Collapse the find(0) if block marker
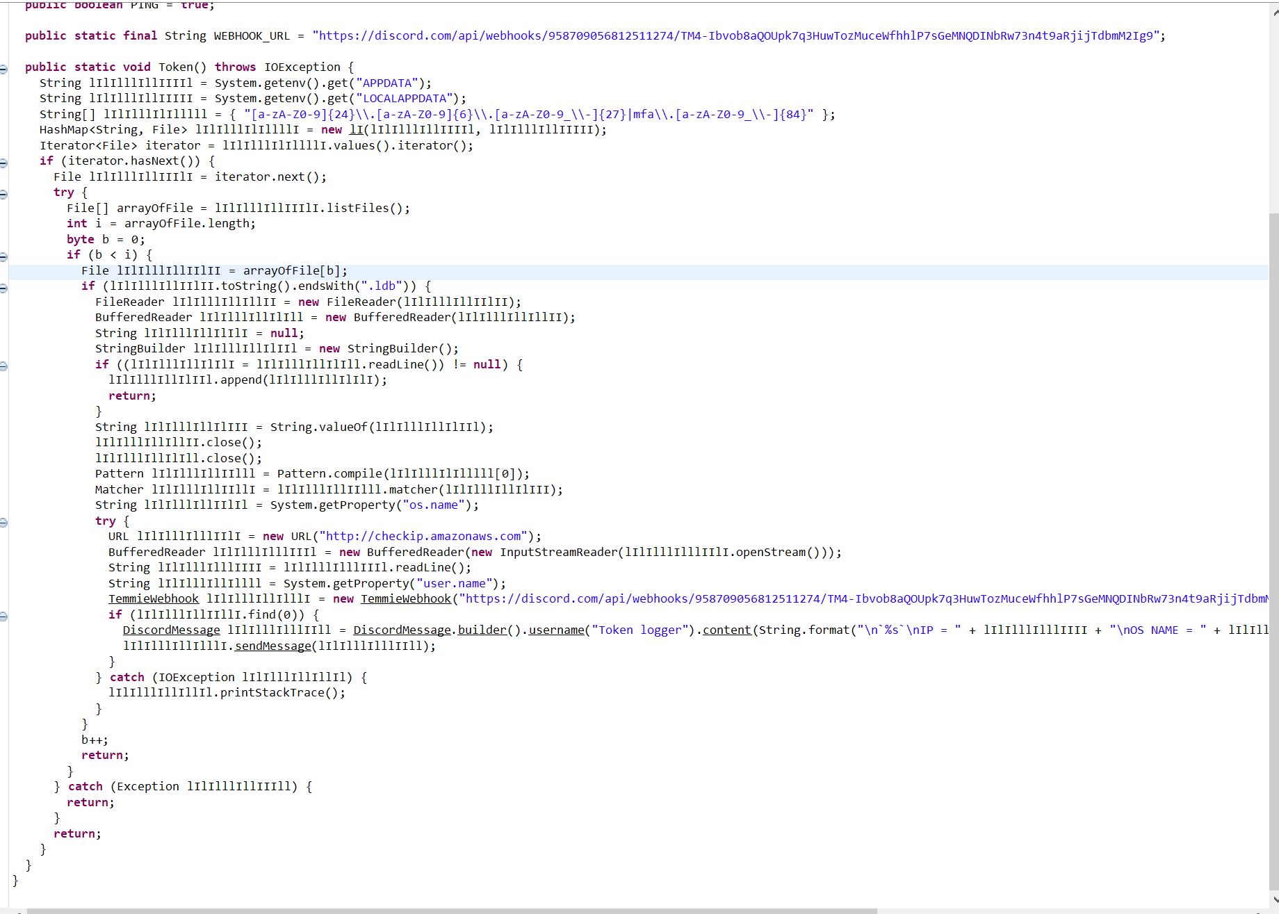 (x=3, y=617)
